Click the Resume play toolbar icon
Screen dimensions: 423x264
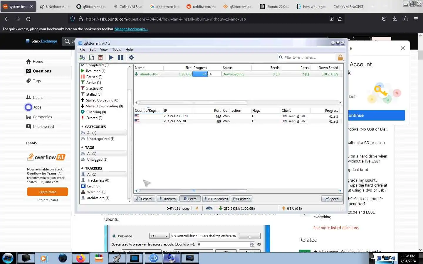pos(111,57)
